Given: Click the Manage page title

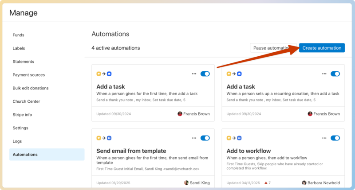Looking at the screenshot, I should pos(24,13).
